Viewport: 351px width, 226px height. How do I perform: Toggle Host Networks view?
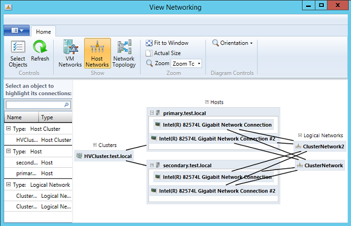[98, 53]
